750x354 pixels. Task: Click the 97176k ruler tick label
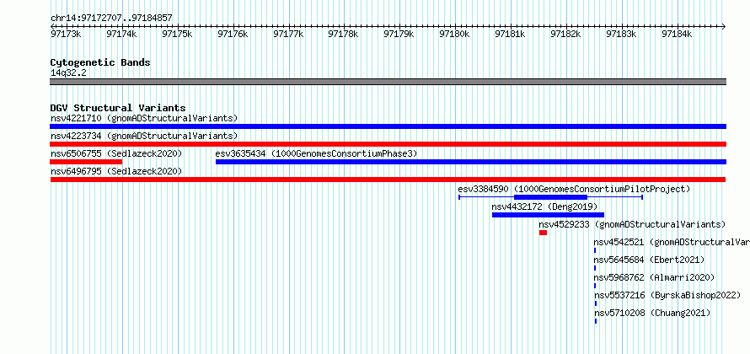(x=233, y=34)
